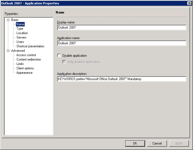Select Name in the properties tree

20,24
